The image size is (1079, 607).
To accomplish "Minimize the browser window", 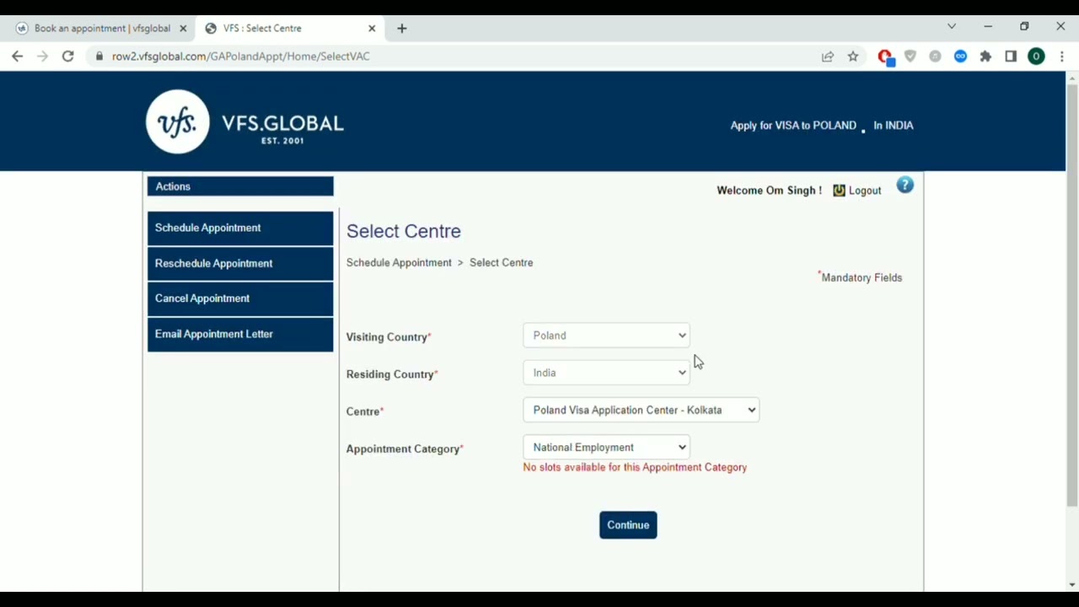I will pyautogui.click(x=988, y=27).
